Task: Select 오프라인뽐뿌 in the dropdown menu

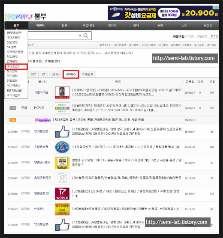Action: (x=15, y=52)
